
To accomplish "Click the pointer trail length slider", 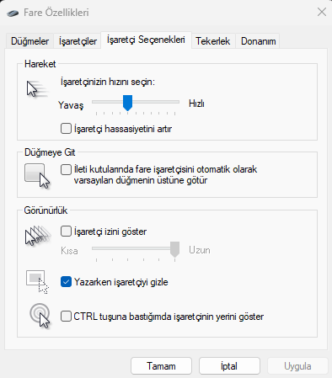I will click(136, 249).
